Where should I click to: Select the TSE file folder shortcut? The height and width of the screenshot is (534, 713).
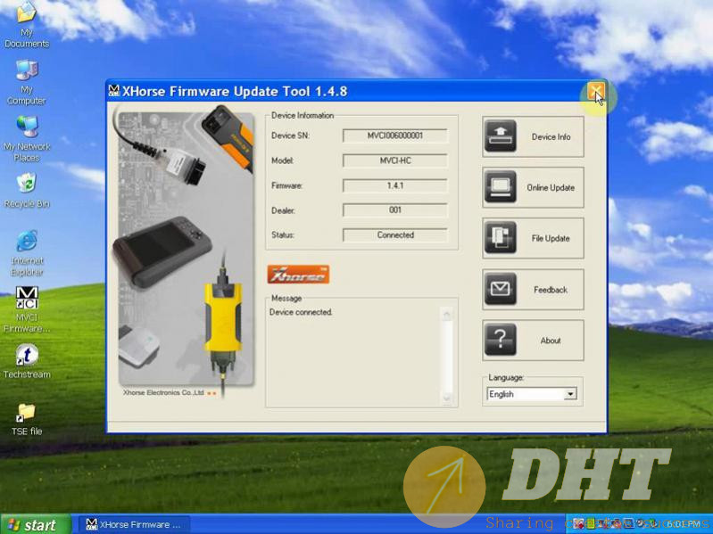(27, 419)
